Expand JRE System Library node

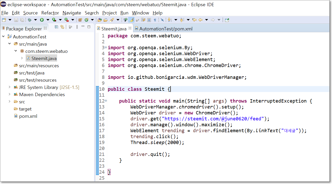click(x=10, y=87)
